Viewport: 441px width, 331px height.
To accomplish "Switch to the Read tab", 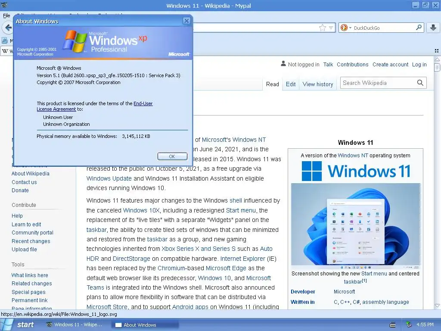I will pyautogui.click(x=272, y=84).
